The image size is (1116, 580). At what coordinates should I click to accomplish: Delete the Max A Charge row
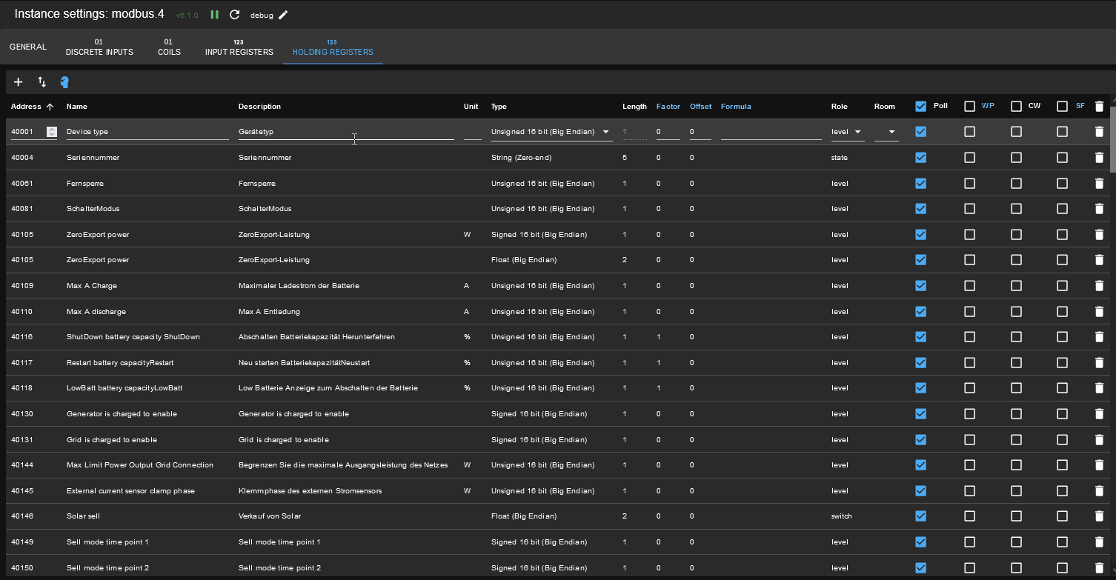(x=1099, y=286)
